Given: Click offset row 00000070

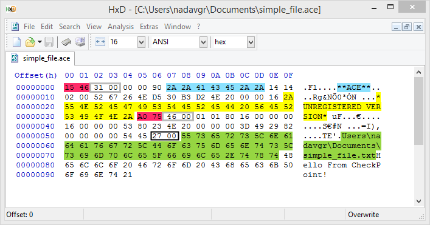Looking at the screenshot, I should tap(35, 155).
